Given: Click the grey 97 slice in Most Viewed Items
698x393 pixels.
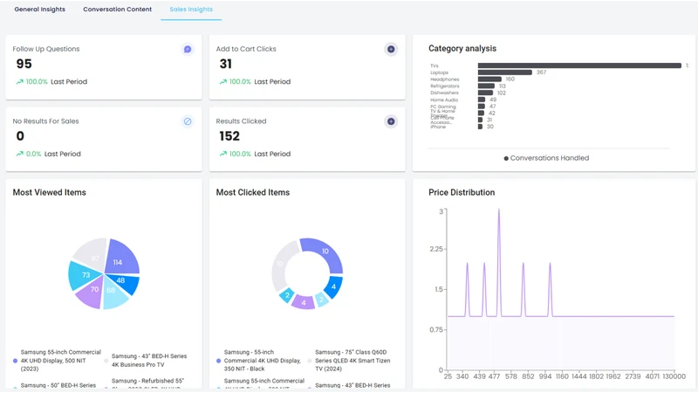Looking at the screenshot, I should click(x=92, y=255).
